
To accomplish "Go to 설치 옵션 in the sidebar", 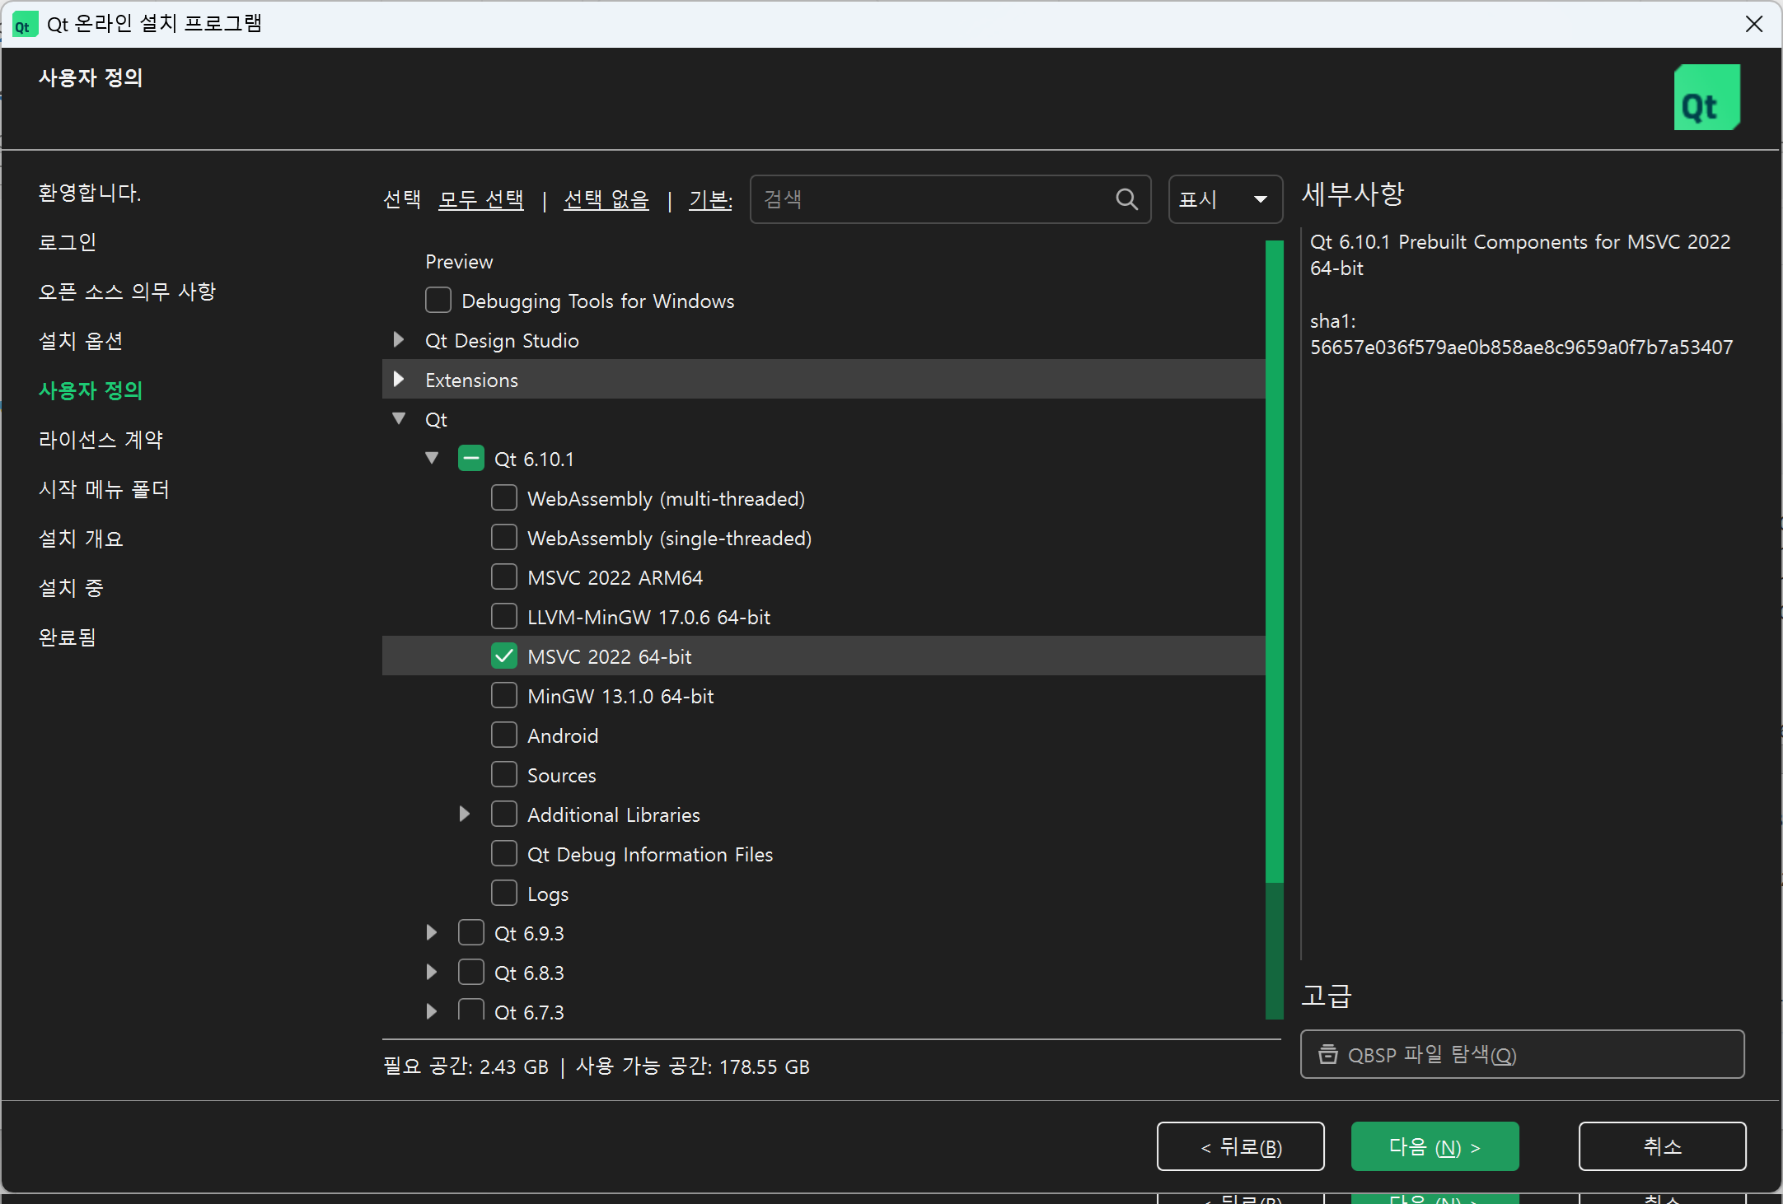I will [80, 341].
